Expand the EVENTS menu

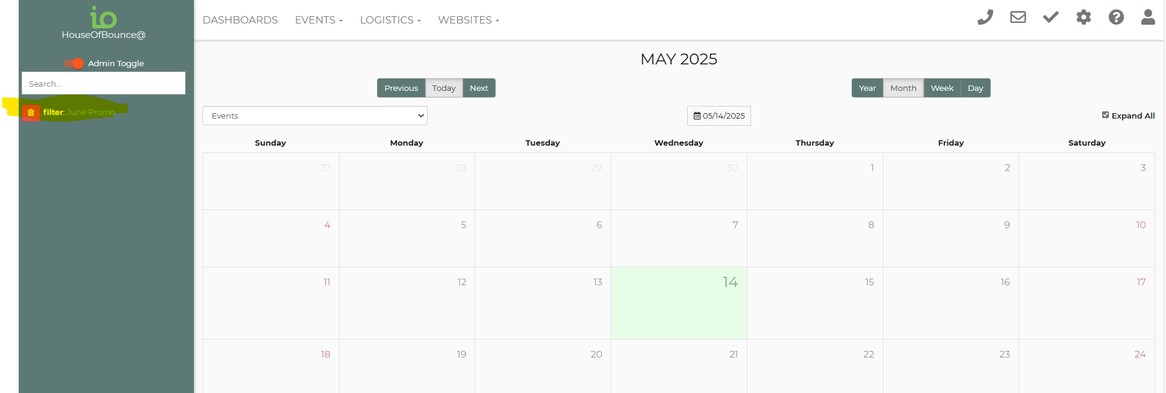point(319,20)
